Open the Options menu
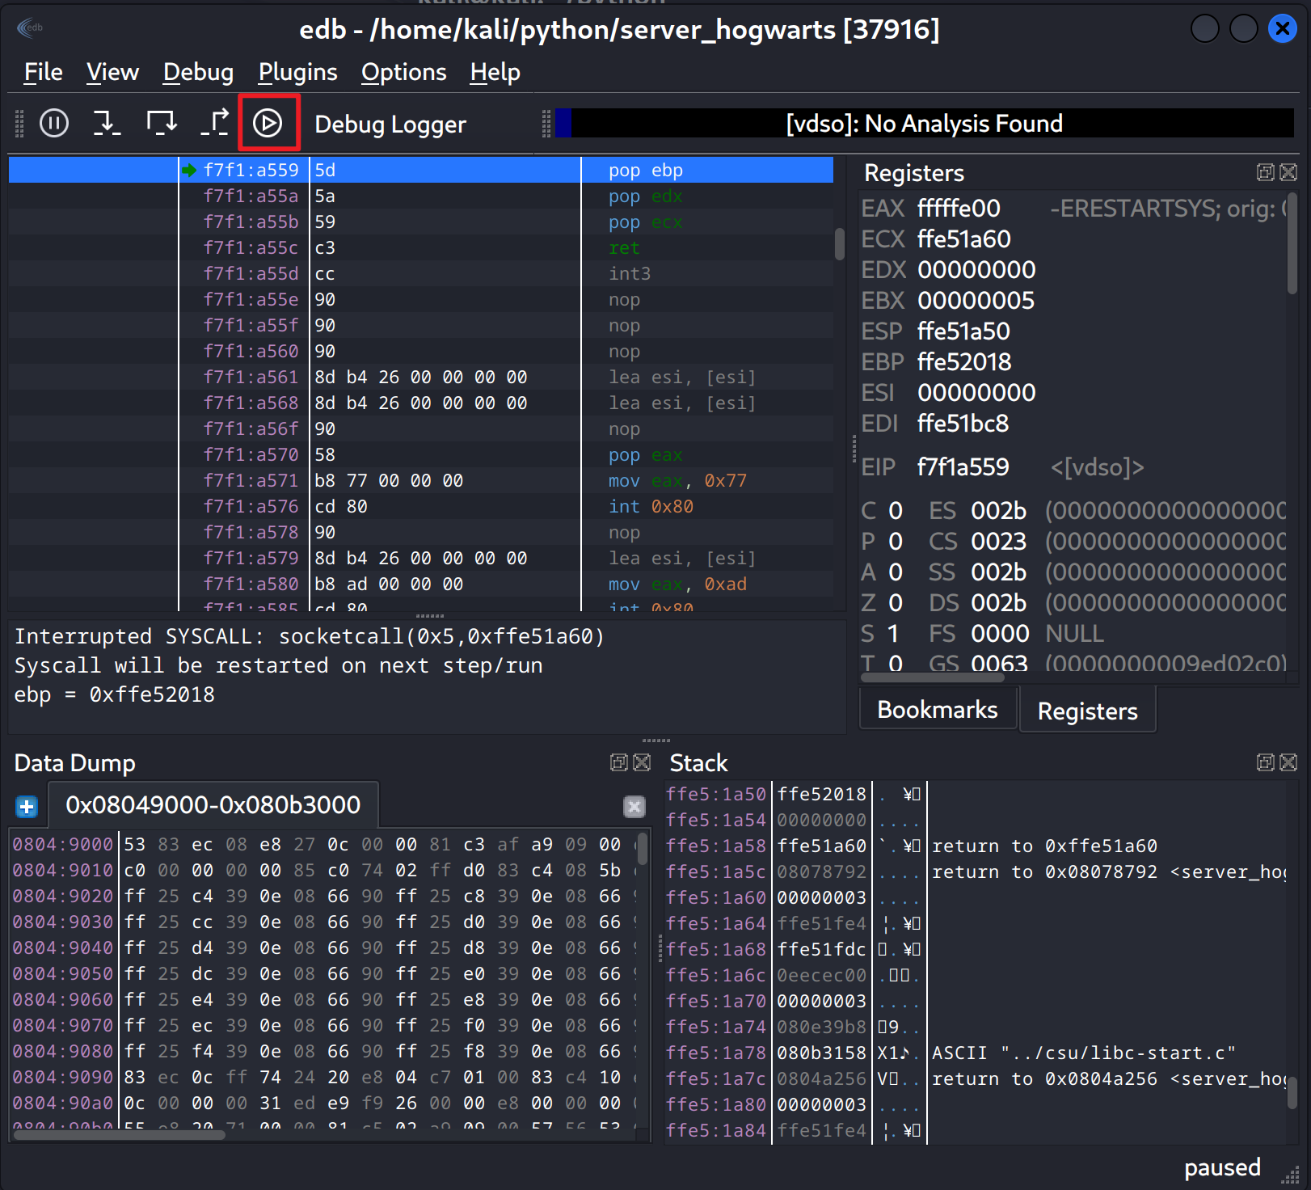 (403, 72)
